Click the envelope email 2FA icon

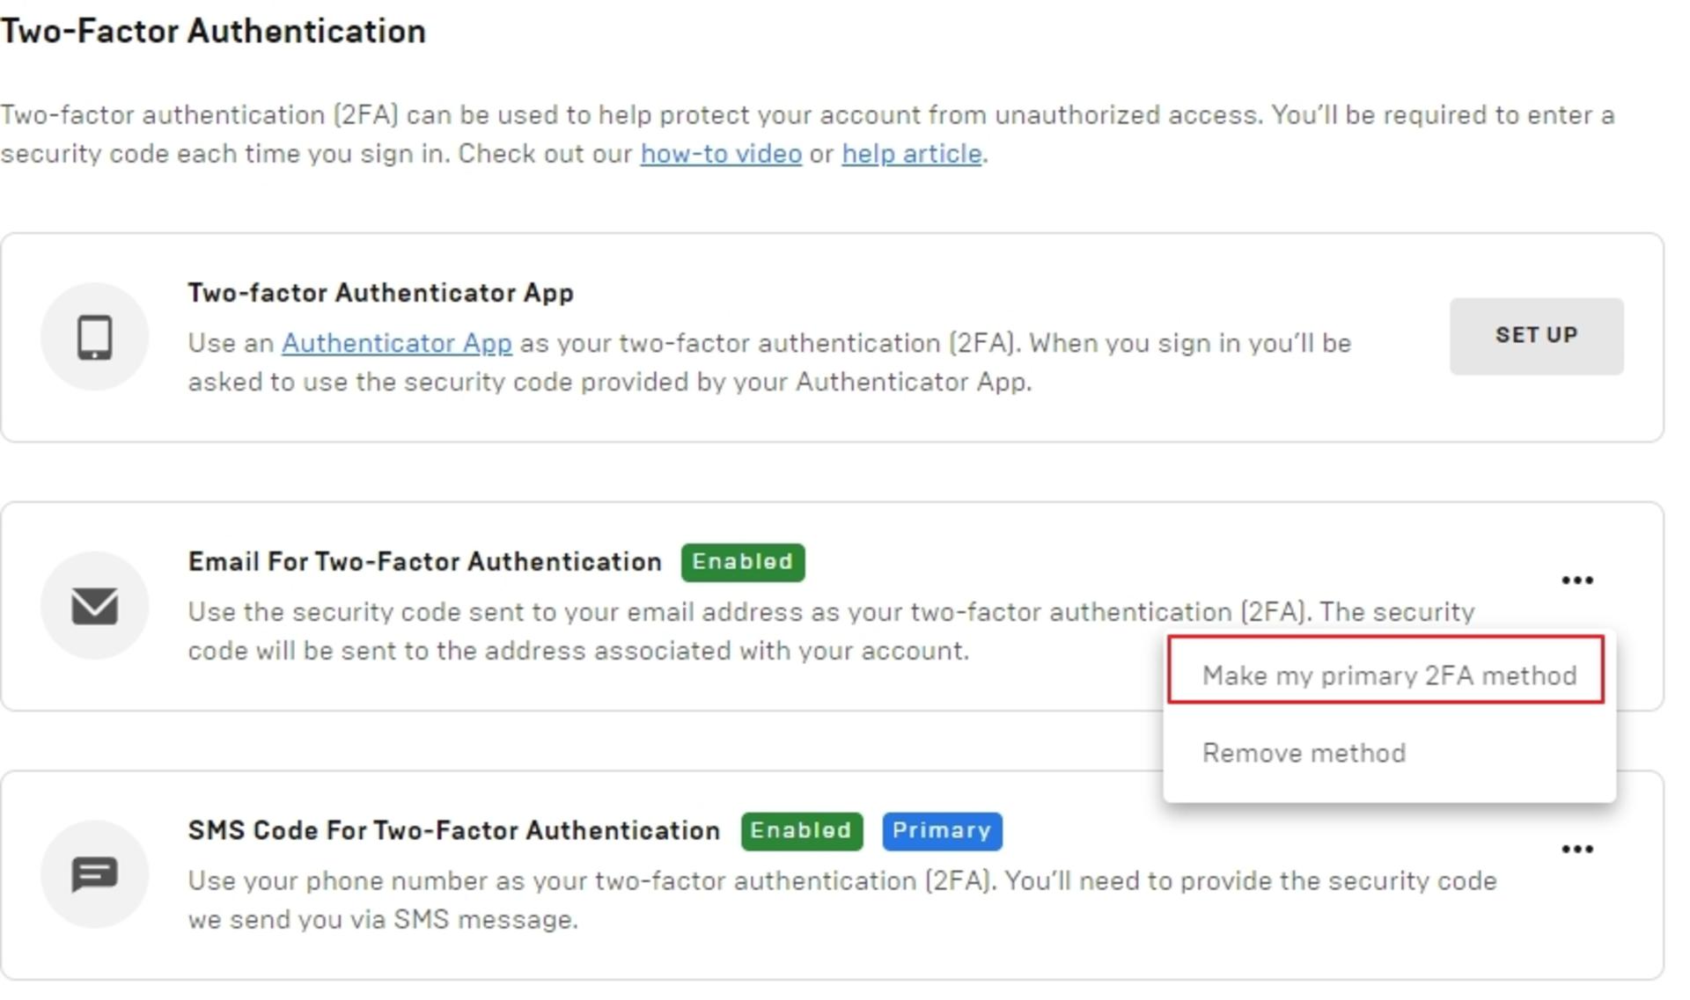(94, 606)
